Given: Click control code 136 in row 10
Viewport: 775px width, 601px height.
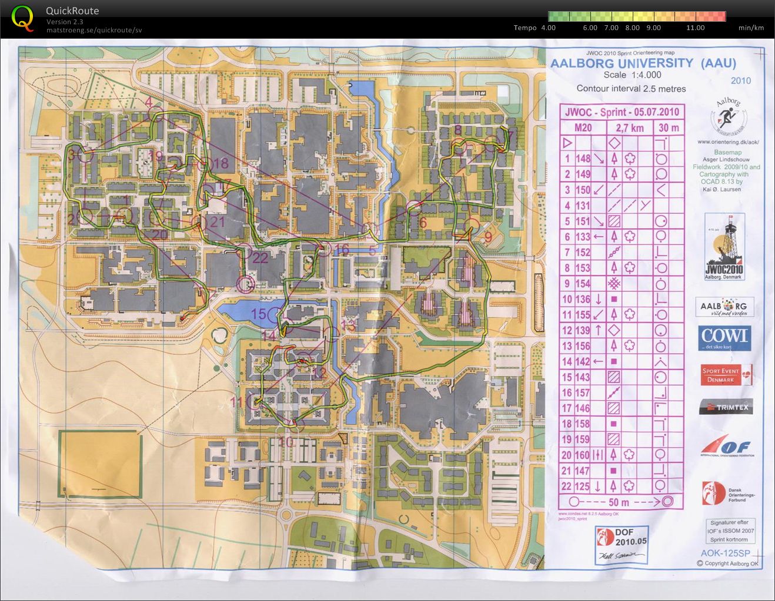Looking at the screenshot, I should (582, 299).
